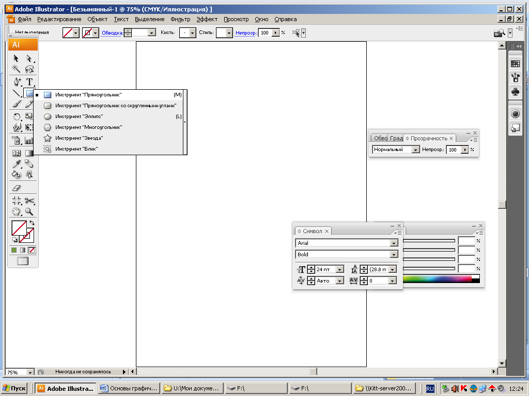Image resolution: width=529 pixels, height=396 pixels.
Task: Select the Direct Selection (white arrow) tool
Action: 29,58
